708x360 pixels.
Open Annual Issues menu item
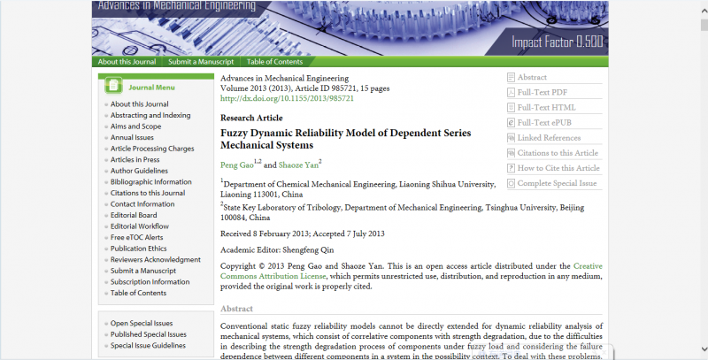pos(132,138)
